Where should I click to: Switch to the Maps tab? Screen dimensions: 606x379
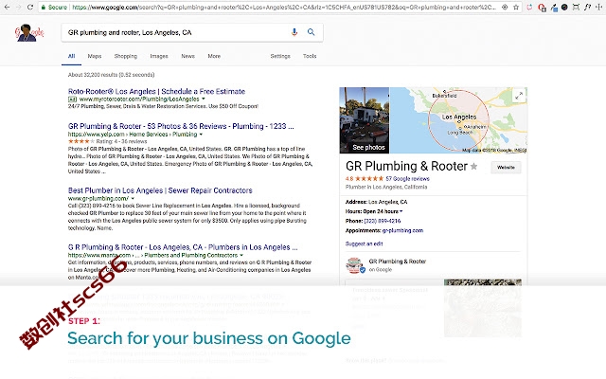click(x=95, y=56)
